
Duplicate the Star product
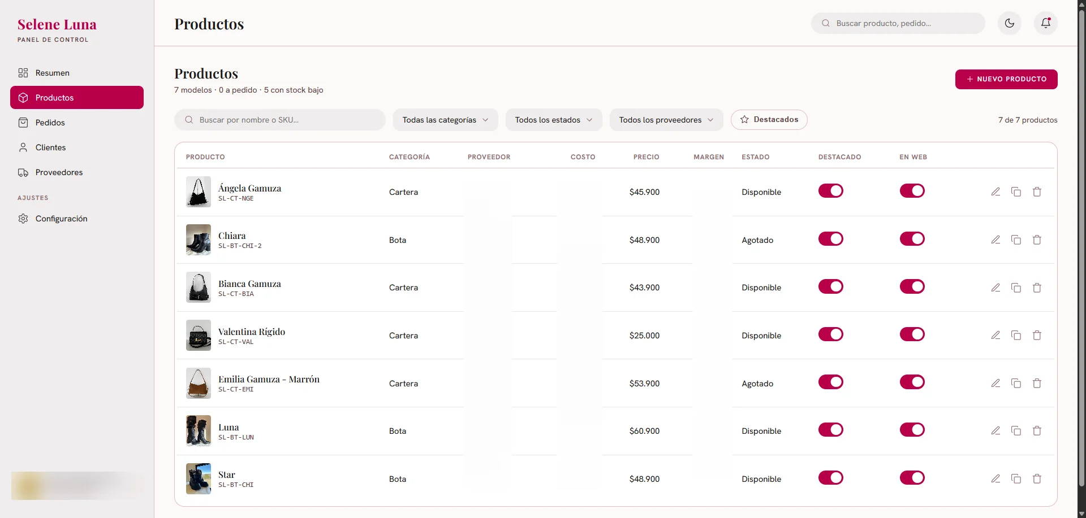[1016, 479]
